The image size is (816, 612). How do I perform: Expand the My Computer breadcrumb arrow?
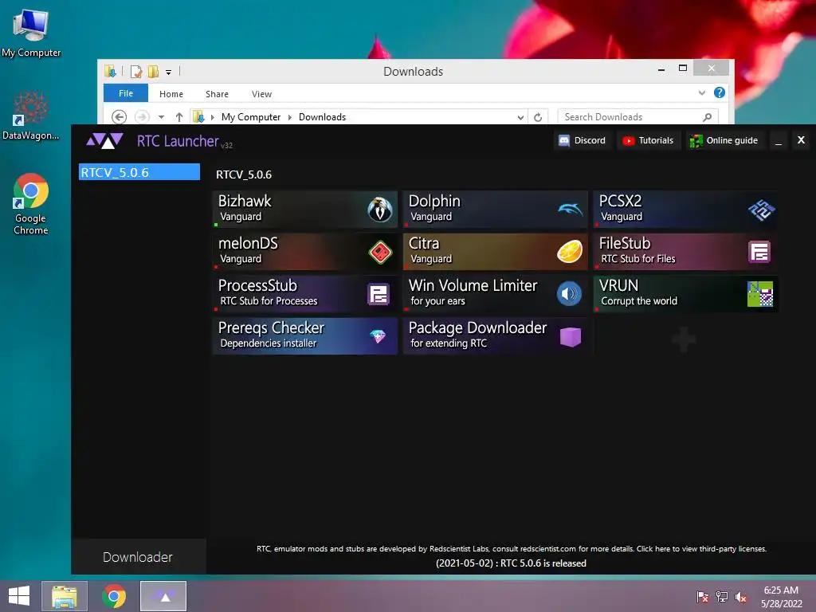tap(290, 118)
